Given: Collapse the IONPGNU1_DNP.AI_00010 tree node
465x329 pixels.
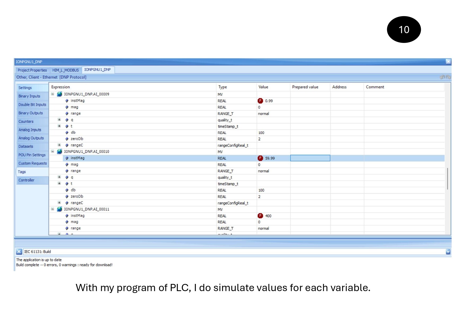Looking at the screenshot, I should pos(52,151).
